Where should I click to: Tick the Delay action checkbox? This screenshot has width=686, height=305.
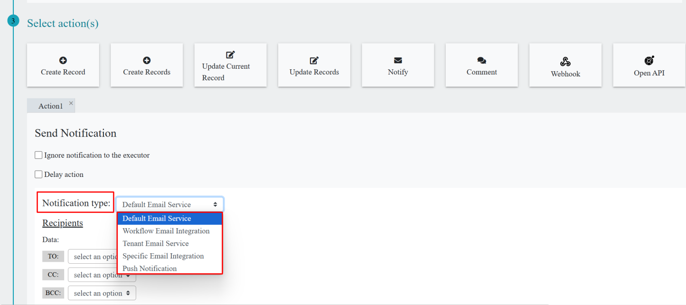pos(38,175)
